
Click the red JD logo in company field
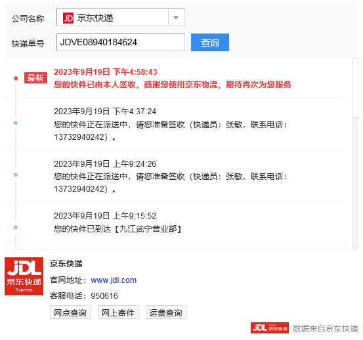pyautogui.click(x=68, y=18)
